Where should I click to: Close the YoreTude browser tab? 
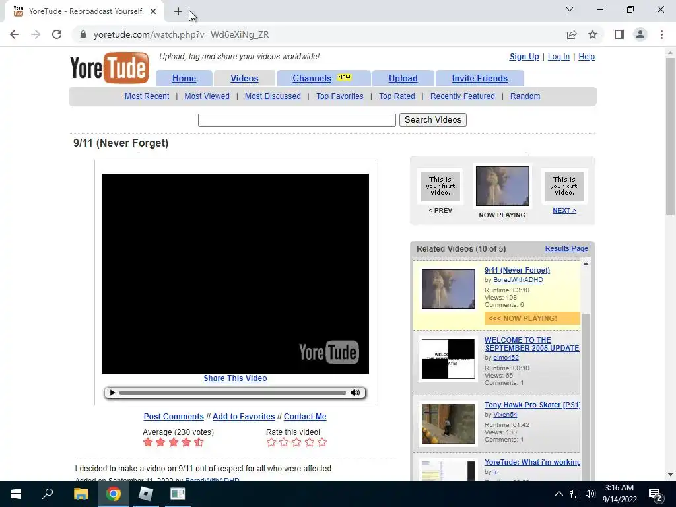pyautogui.click(x=153, y=11)
